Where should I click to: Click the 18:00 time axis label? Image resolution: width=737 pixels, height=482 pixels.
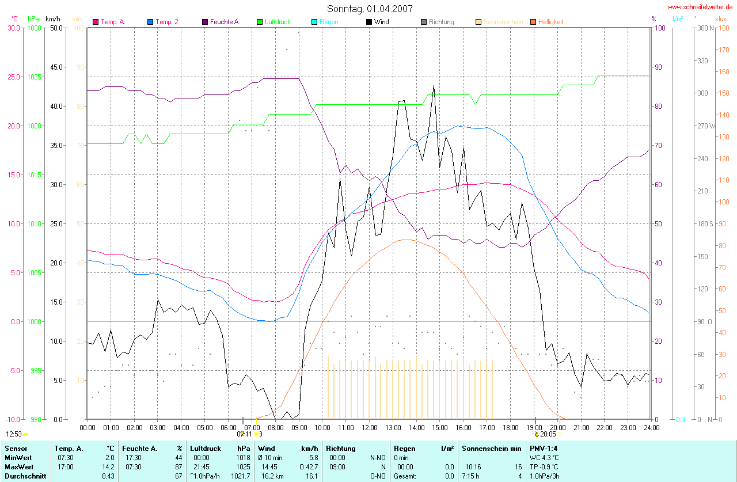coord(510,427)
